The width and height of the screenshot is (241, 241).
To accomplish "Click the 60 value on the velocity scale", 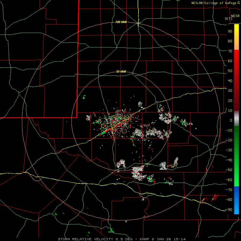I will click(230, 61).
